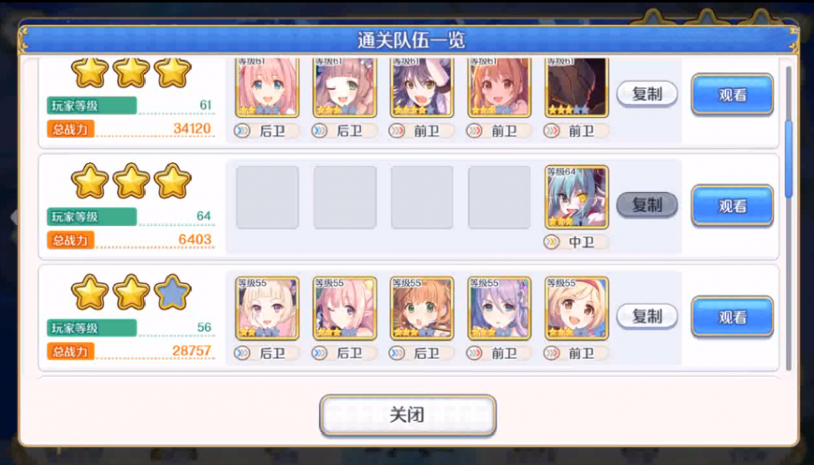Watch the replay of the level 56 player
The image size is (814, 465).
(x=733, y=317)
